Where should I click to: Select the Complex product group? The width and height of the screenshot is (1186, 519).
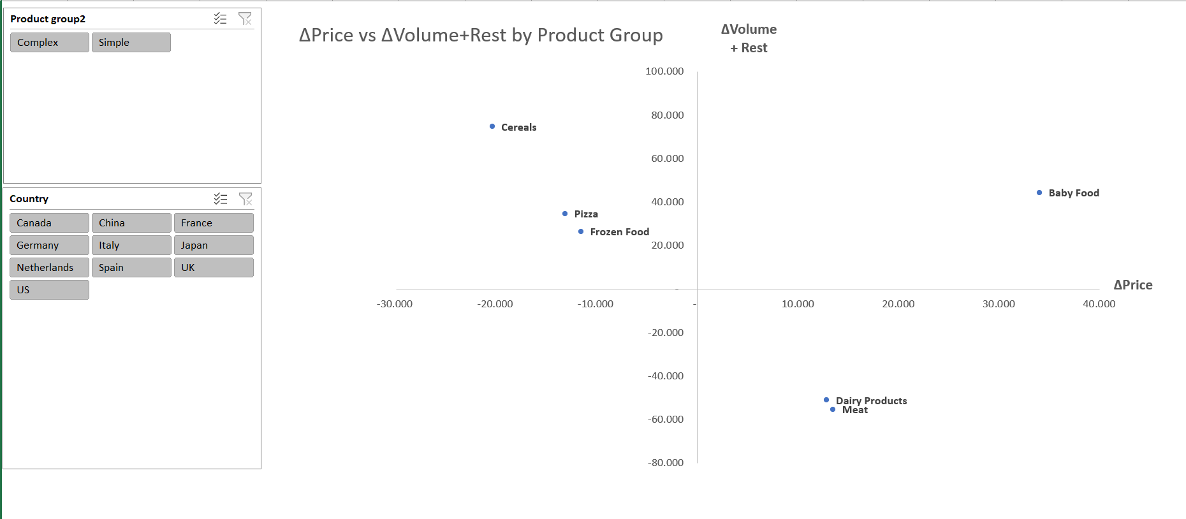tap(50, 43)
